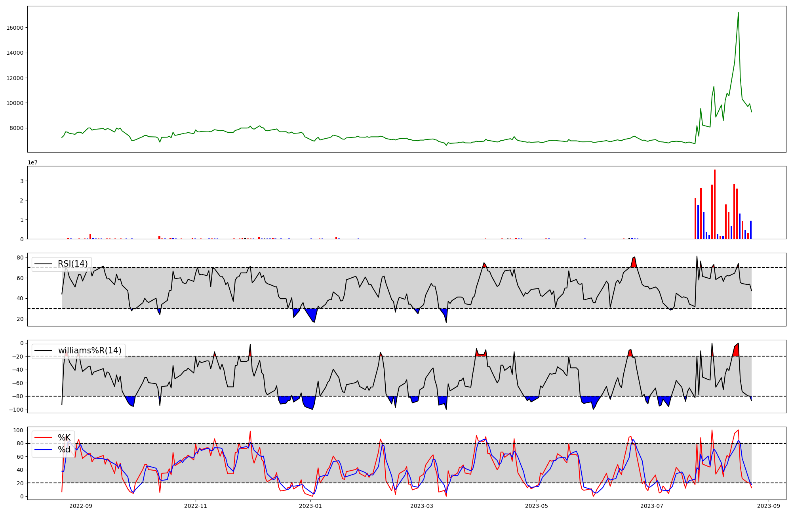Image resolution: width=792 pixels, height=515 pixels.
Task: Click the 2022-11 date tick label
Action: [x=196, y=506]
